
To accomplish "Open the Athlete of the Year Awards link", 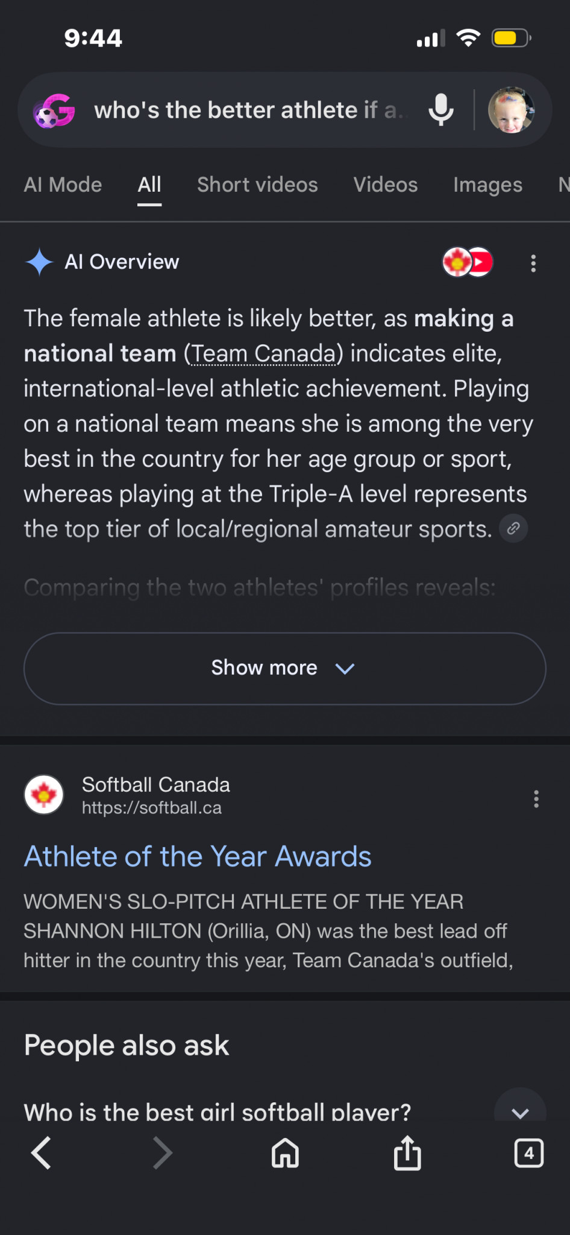I will [x=198, y=856].
